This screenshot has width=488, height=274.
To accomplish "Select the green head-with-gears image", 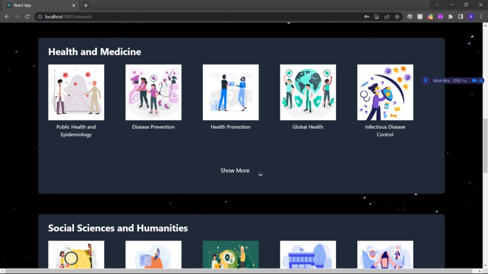I will coord(231,255).
